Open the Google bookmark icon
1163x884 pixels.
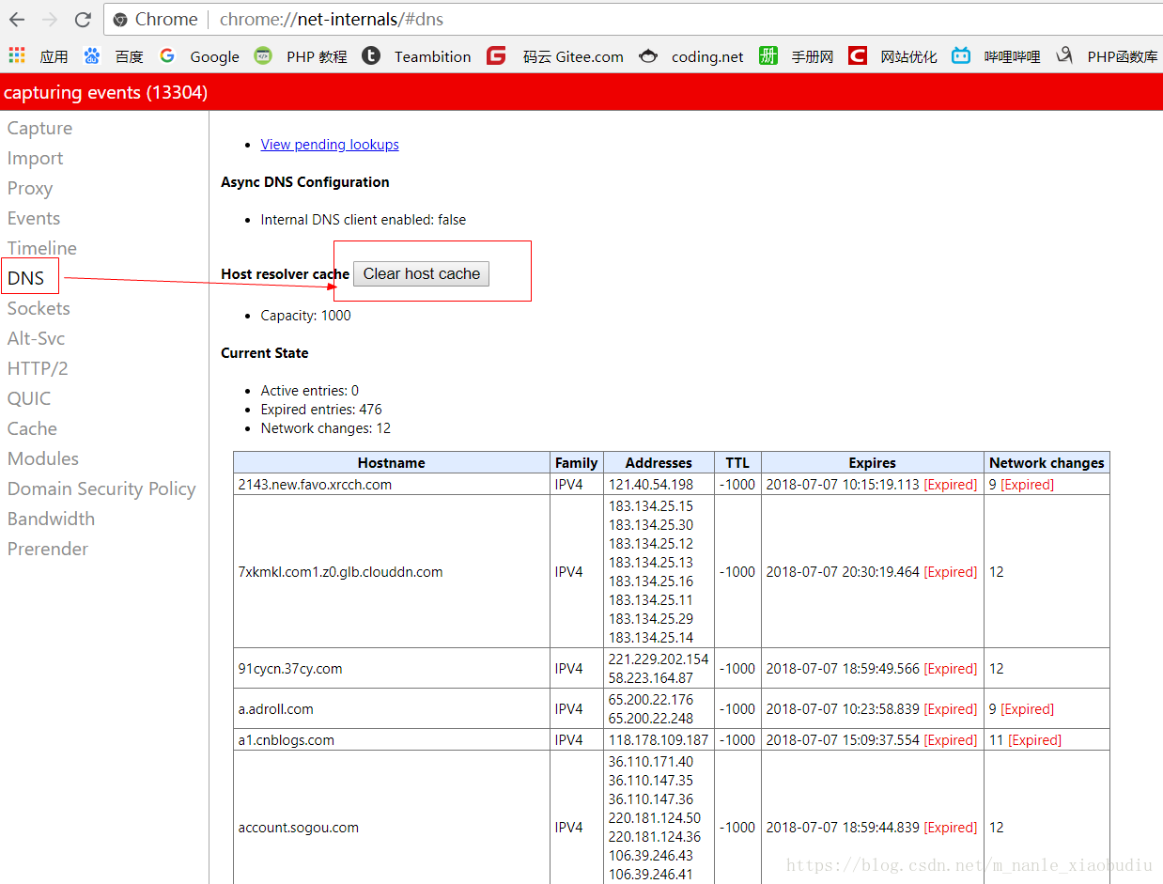point(167,56)
